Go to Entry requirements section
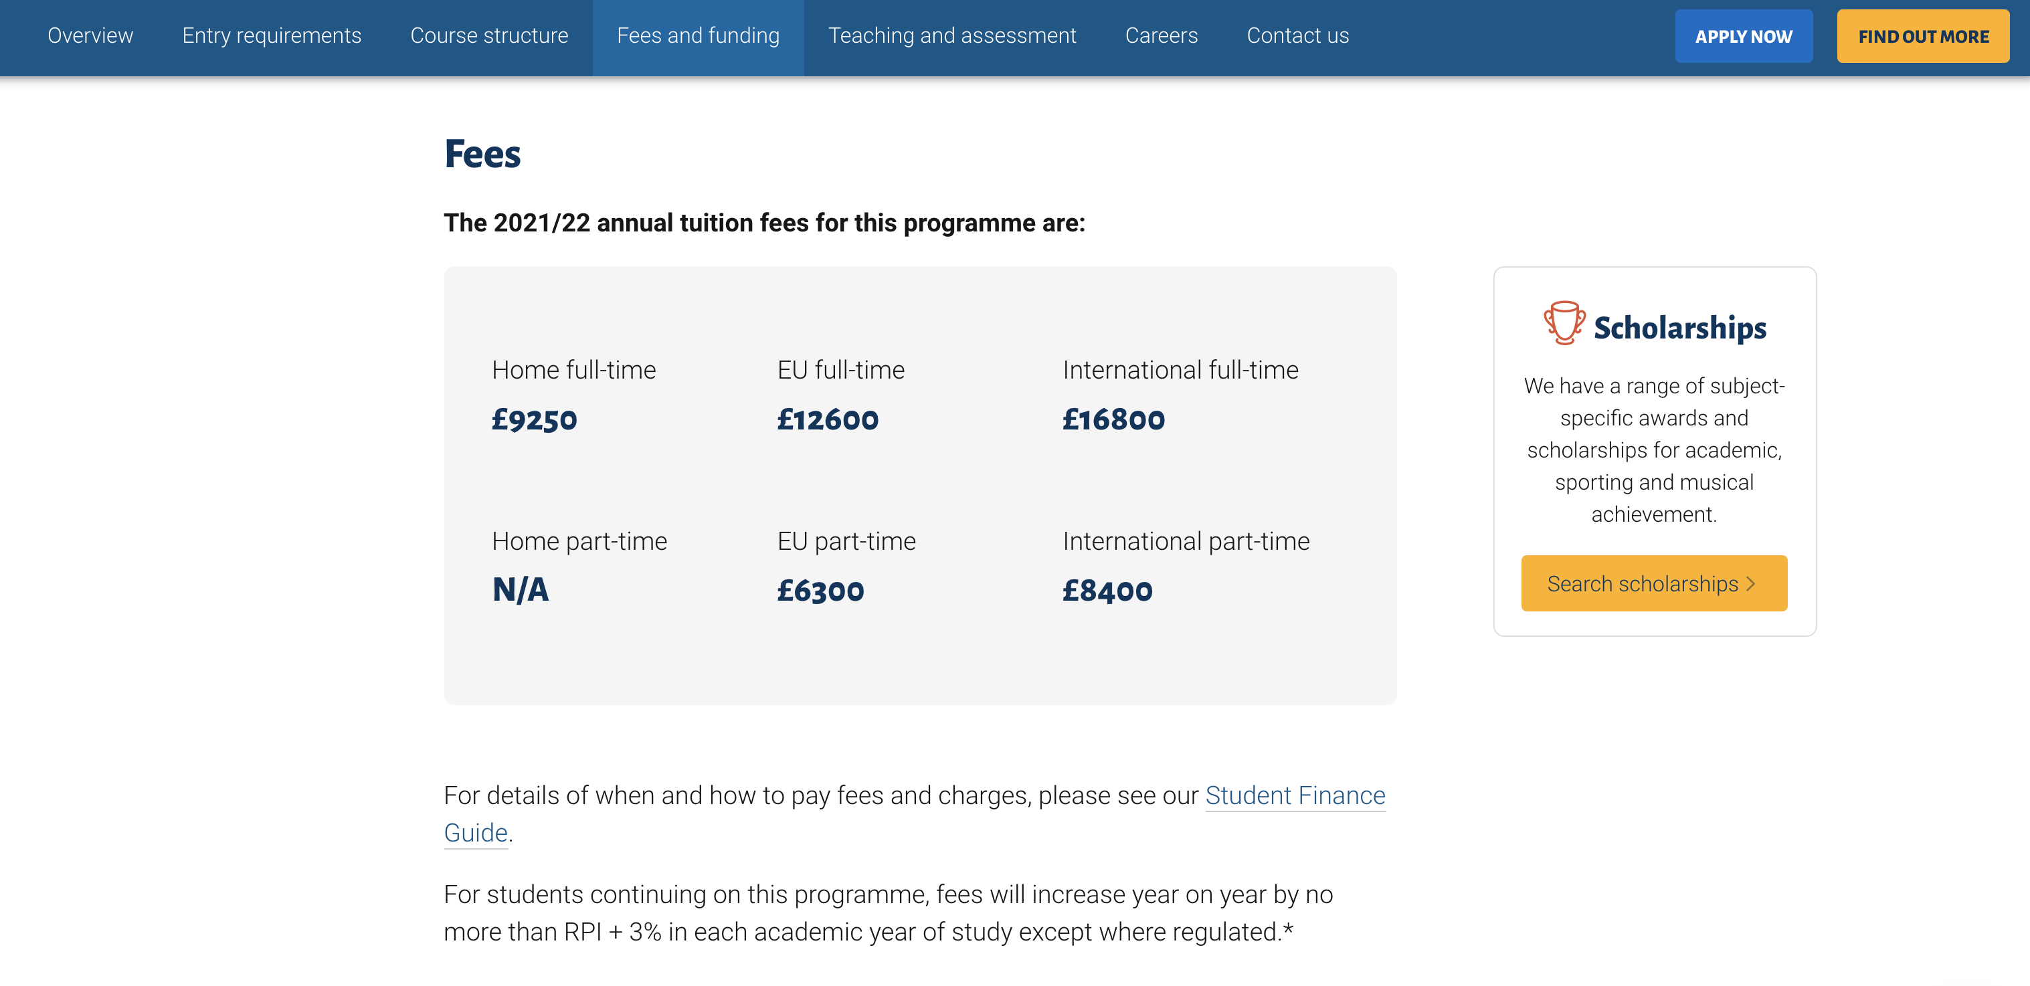This screenshot has height=986, width=2030. click(x=271, y=36)
